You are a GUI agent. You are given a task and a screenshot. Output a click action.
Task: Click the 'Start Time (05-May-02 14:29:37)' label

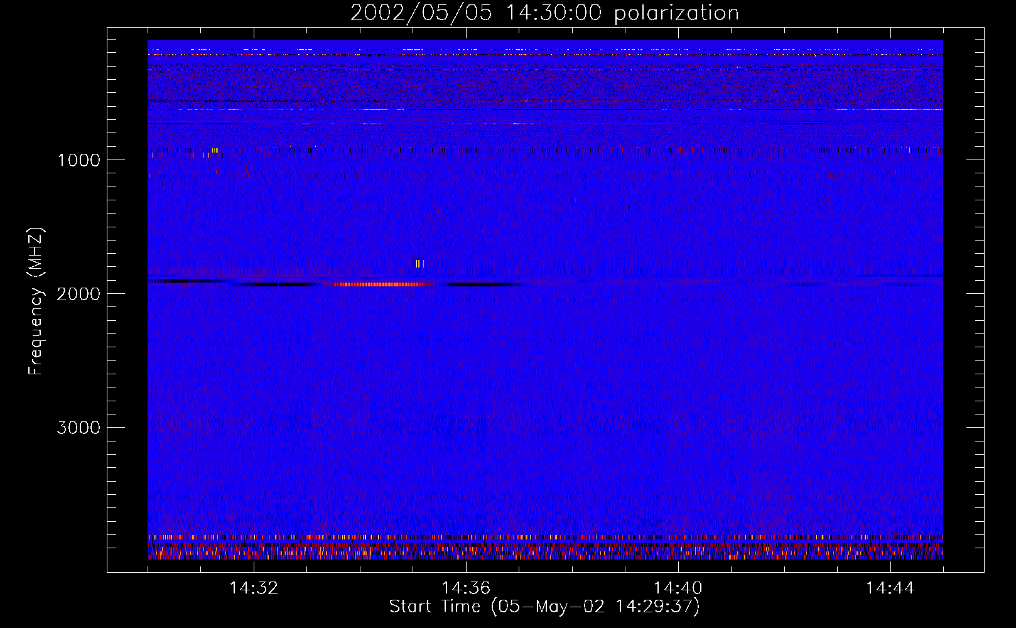coord(544,607)
